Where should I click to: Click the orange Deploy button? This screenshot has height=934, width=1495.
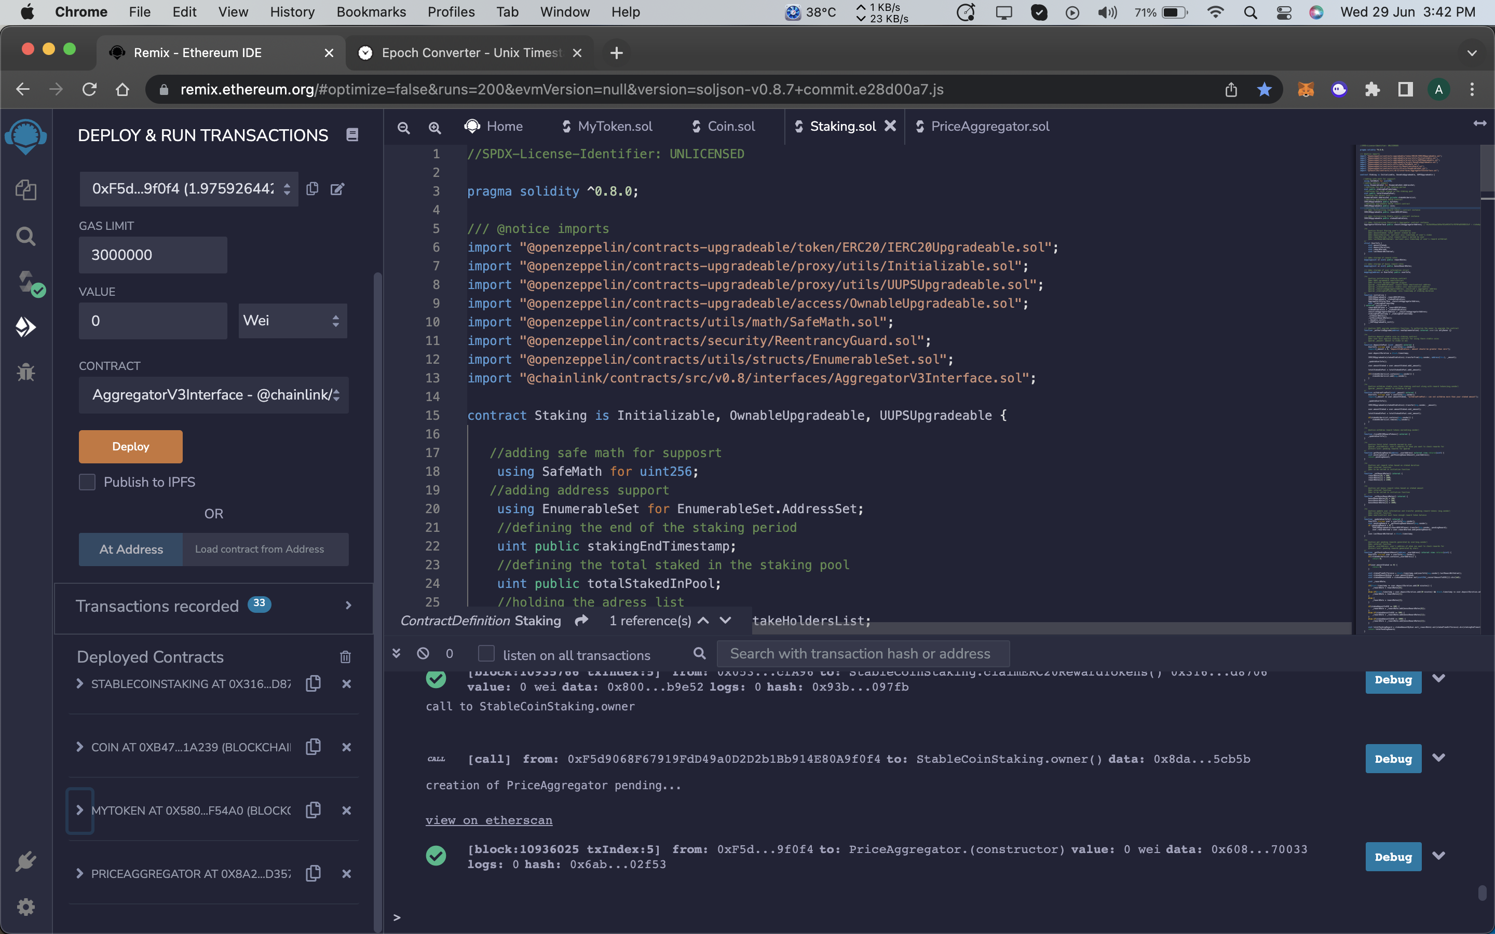(x=130, y=446)
